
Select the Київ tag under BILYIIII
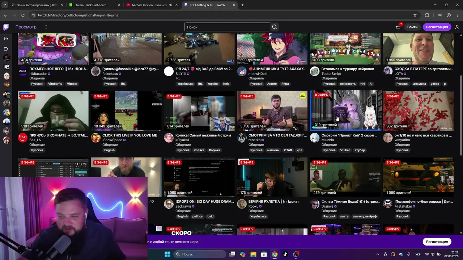[x=226, y=84]
